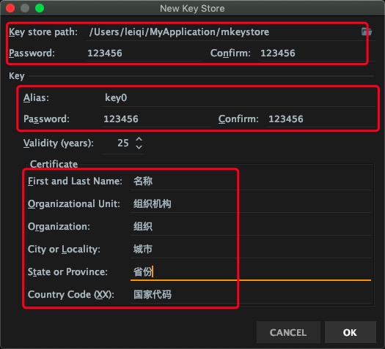
Task: Focus the State or Province field
Action: [251, 272]
